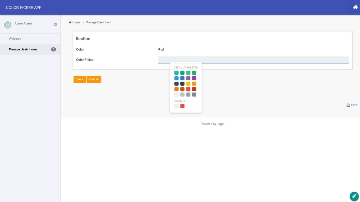Focus the Color Picker input field

pos(253,60)
